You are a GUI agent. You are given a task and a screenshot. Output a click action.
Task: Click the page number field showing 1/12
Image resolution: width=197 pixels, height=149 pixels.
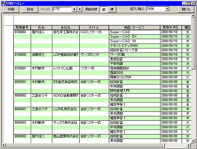(62, 9)
